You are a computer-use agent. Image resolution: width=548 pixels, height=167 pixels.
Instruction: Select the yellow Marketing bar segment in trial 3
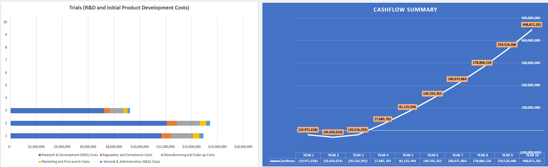[x=125, y=111]
